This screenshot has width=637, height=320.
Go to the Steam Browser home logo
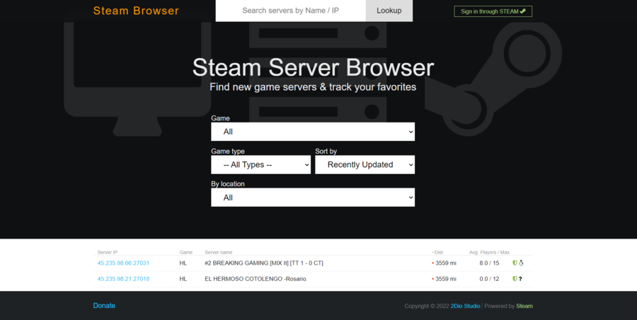pos(136,11)
